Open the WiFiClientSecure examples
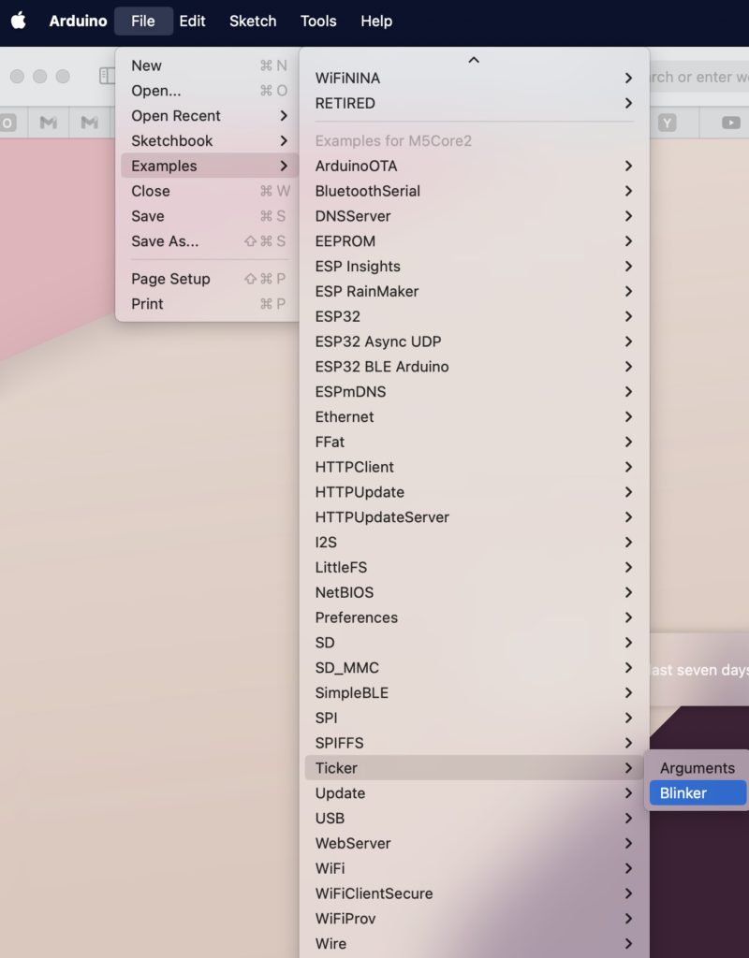This screenshot has height=958, width=749. (474, 893)
